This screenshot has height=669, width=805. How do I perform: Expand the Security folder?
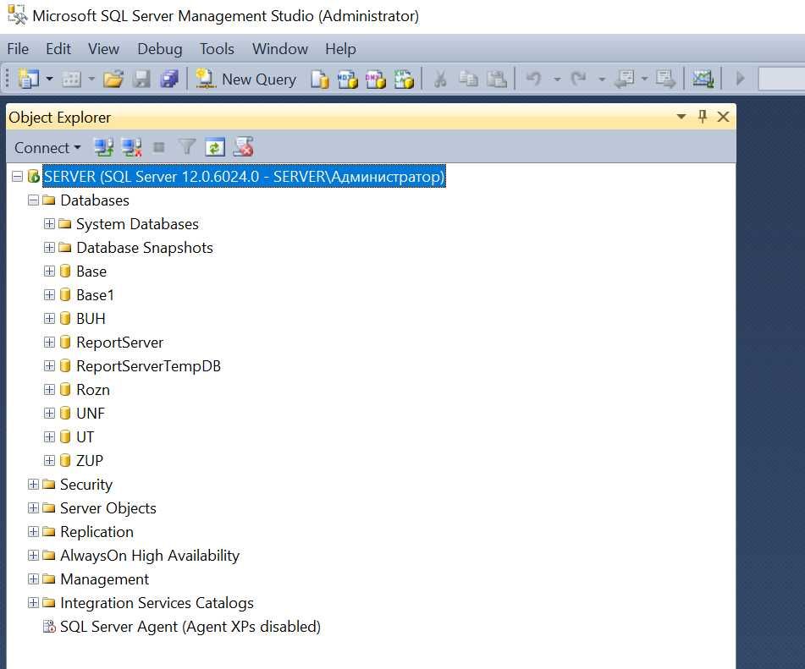point(33,485)
